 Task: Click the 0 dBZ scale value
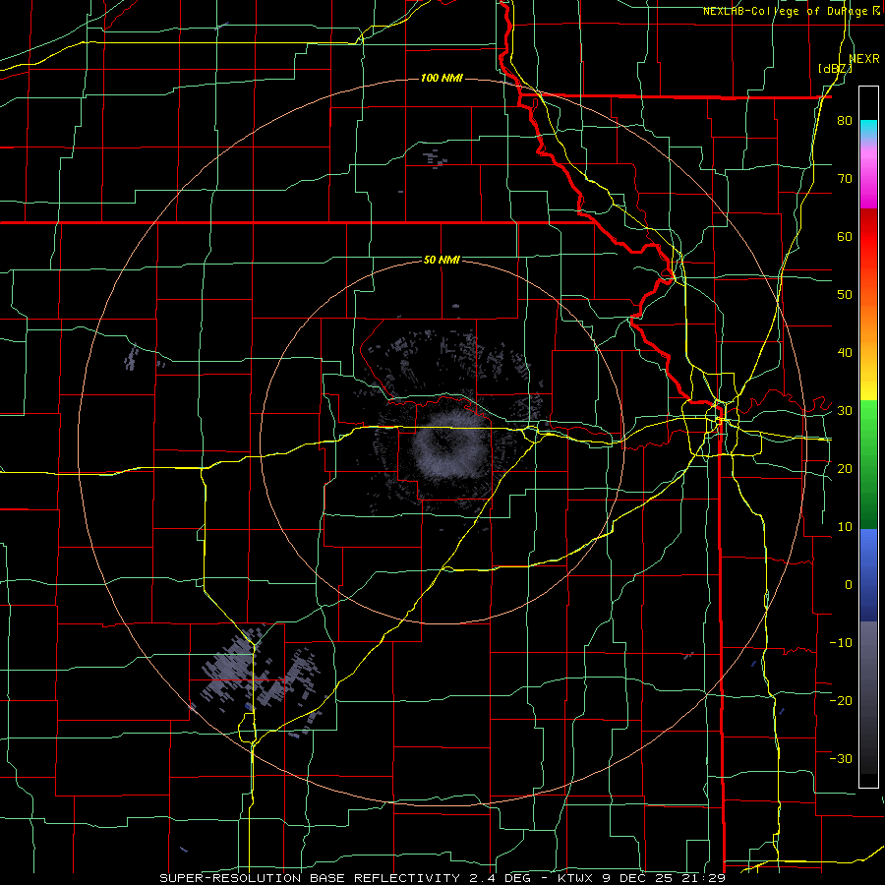click(x=849, y=585)
